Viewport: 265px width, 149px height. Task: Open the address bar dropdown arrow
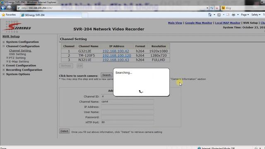coord(207,8)
